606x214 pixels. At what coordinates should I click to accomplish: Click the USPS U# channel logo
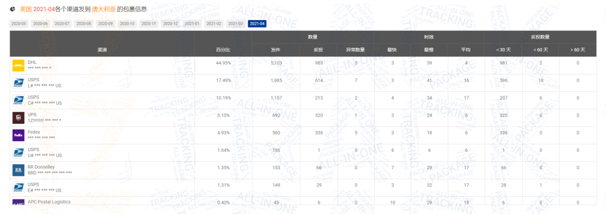click(18, 153)
